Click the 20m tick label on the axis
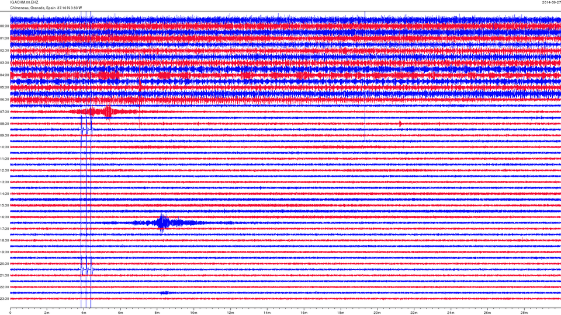This screenshot has width=561, height=315. [x=377, y=313]
